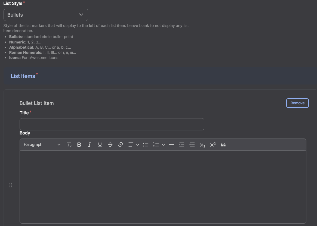Click the decrease indent icon

coord(192,145)
